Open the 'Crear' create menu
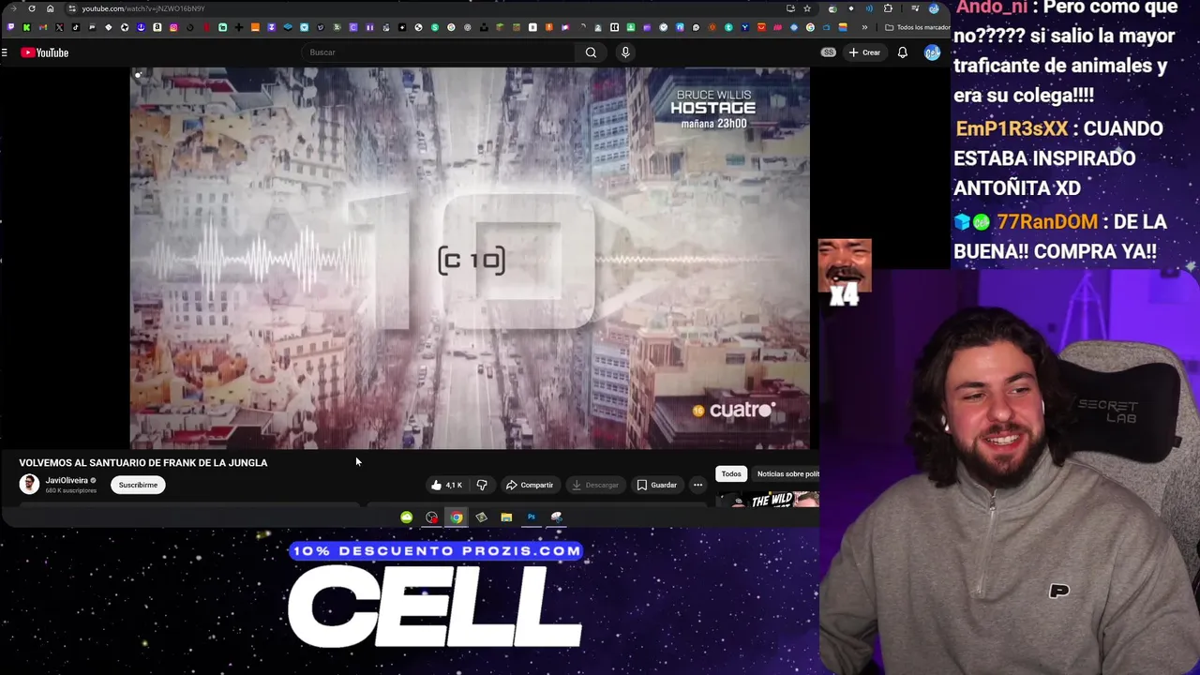 coord(864,52)
